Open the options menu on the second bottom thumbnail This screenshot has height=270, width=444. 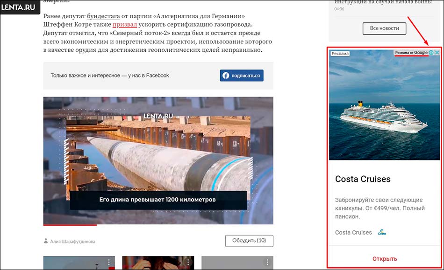(x=188, y=262)
